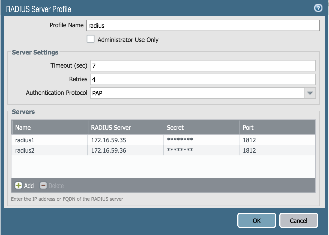Click the Delete minus icon
This screenshot has height=235, width=329.
point(43,186)
